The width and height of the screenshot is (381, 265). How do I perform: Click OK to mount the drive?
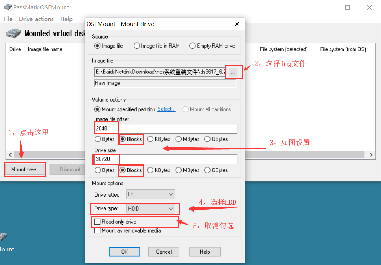(x=124, y=251)
